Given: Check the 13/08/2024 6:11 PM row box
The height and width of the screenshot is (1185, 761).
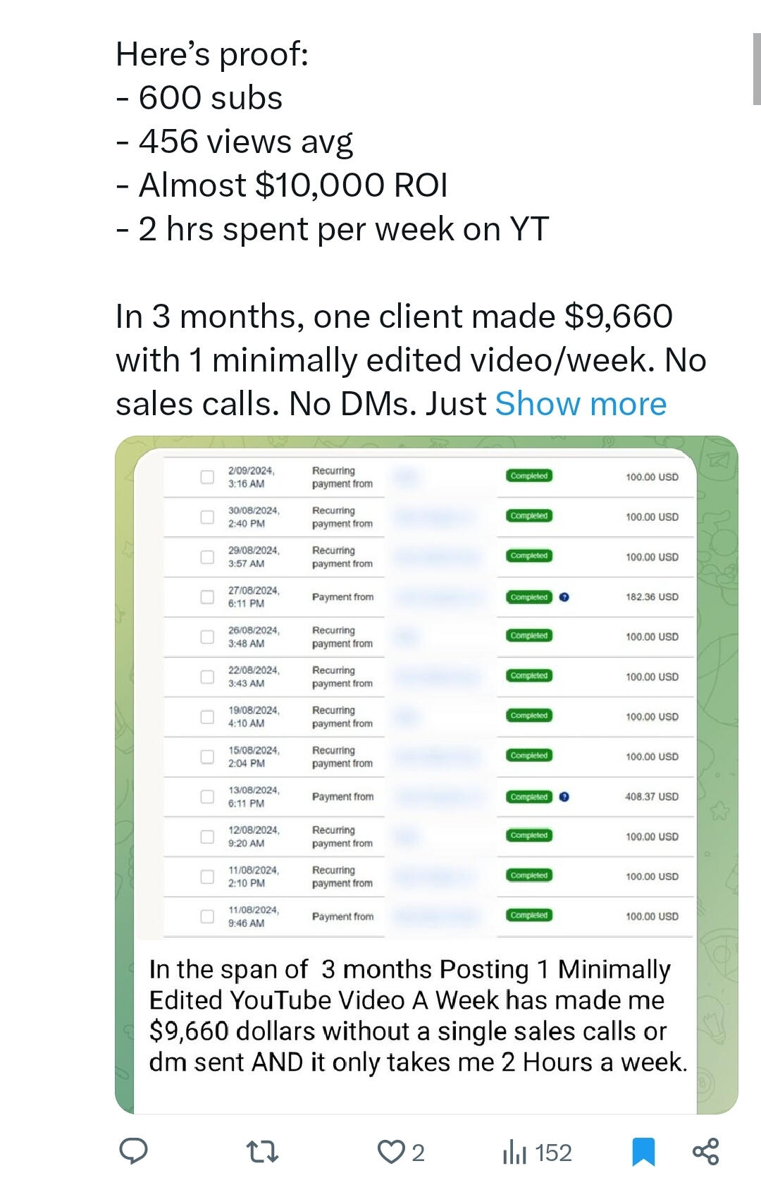Looking at the screenshot, I should 207,797.
